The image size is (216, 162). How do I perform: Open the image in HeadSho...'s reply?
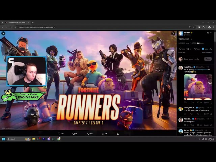point(198,87)
